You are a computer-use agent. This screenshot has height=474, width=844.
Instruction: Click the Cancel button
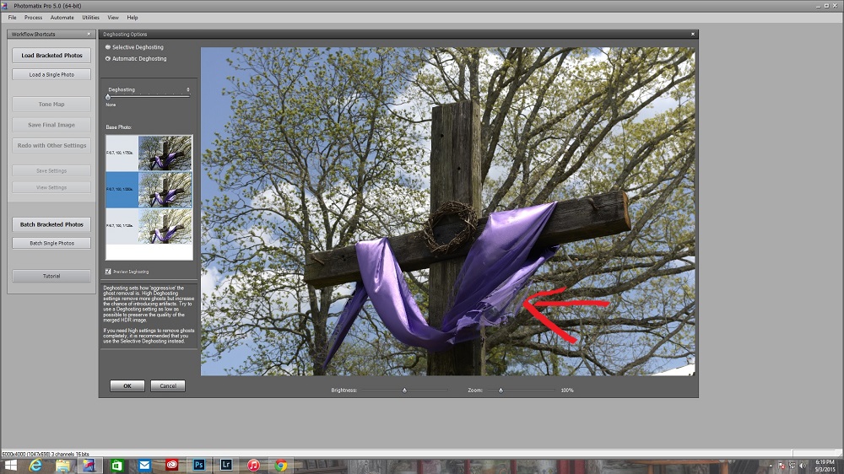167,385
